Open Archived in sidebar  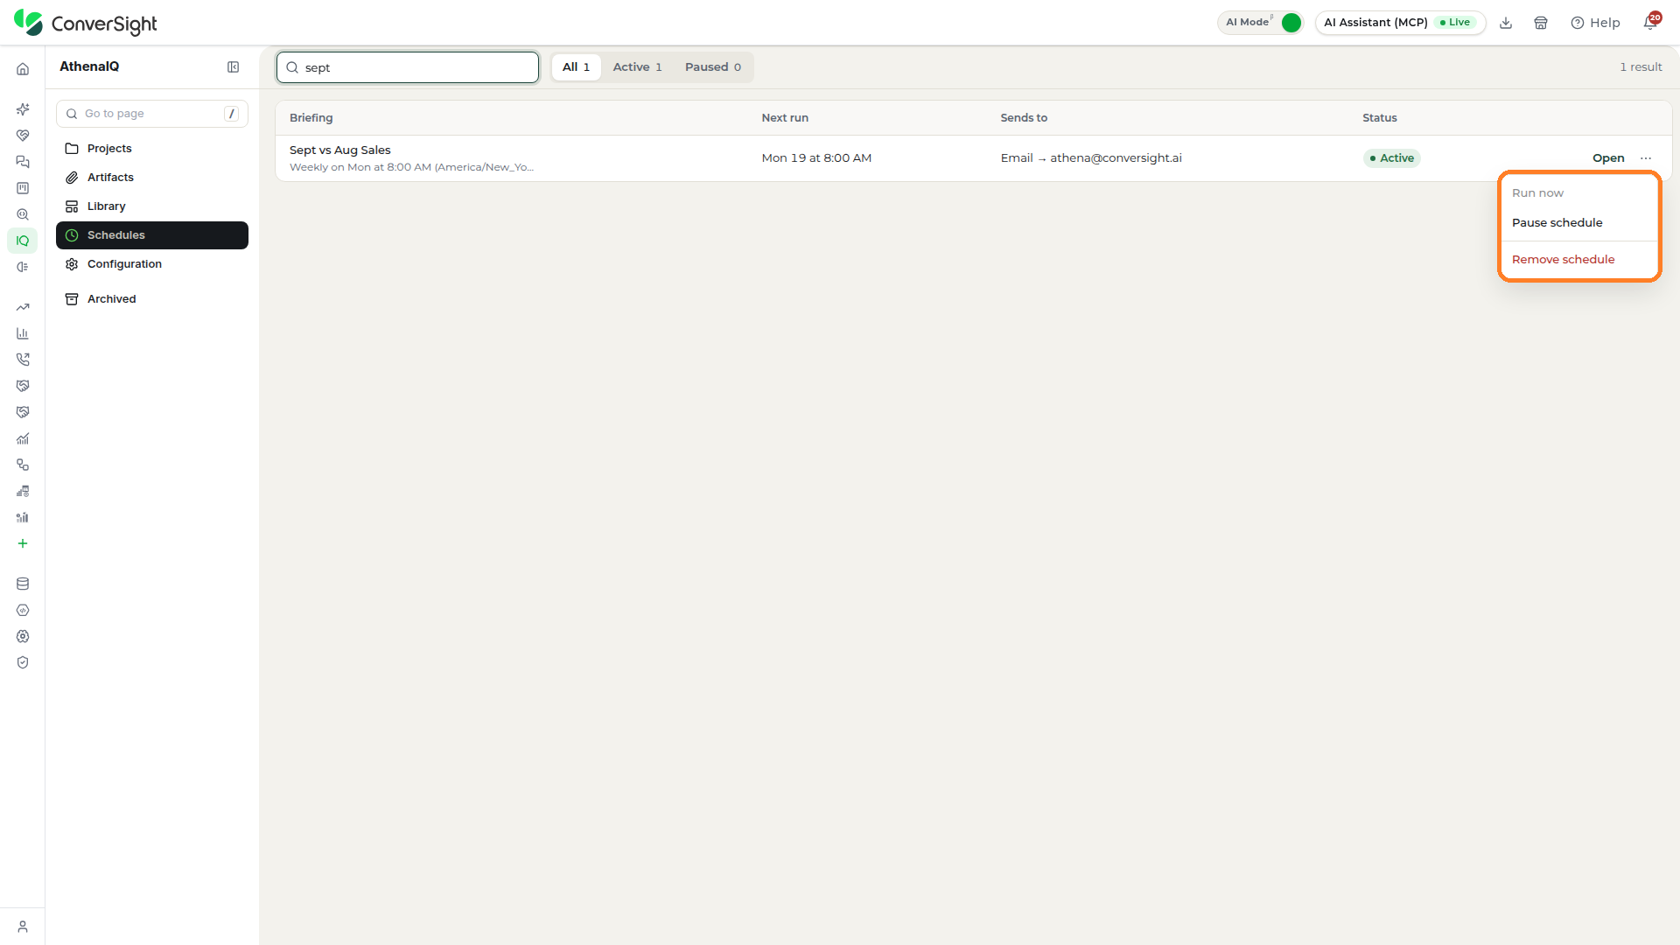tap(152, 299)
